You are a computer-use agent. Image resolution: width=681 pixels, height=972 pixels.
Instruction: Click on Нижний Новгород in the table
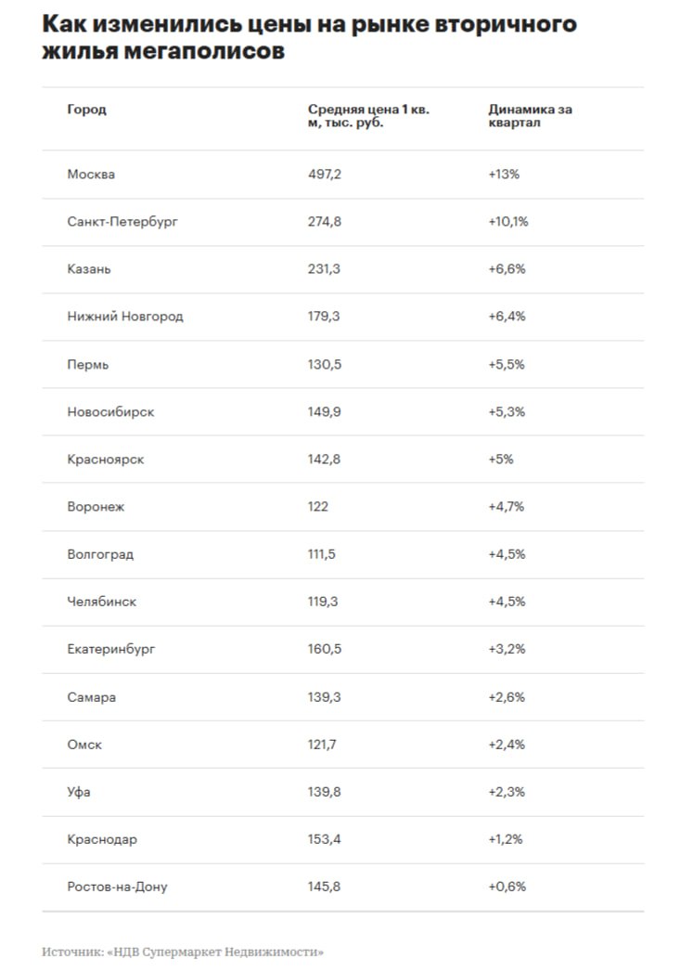pyautogui.click(x=125, y=317)
